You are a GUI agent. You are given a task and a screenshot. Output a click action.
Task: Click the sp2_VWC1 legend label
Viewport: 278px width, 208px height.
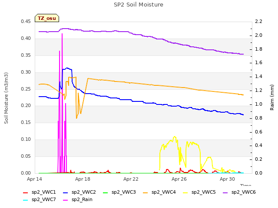(x=43, y=192)
